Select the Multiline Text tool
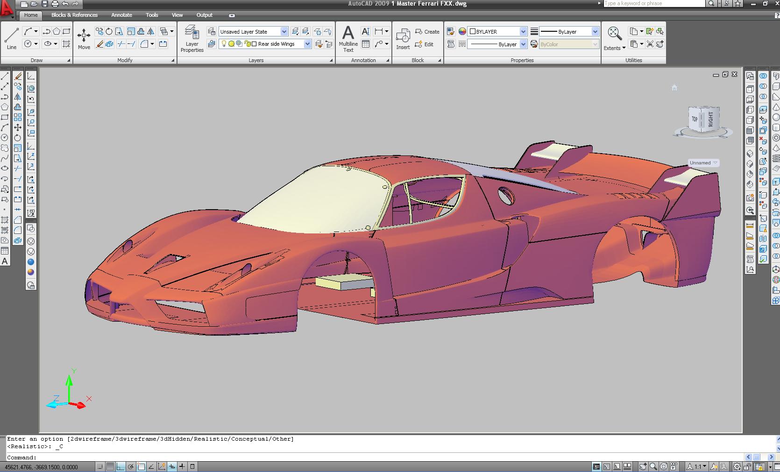The width and height of the screenshot is (780, 472). [x=348, y=39]
